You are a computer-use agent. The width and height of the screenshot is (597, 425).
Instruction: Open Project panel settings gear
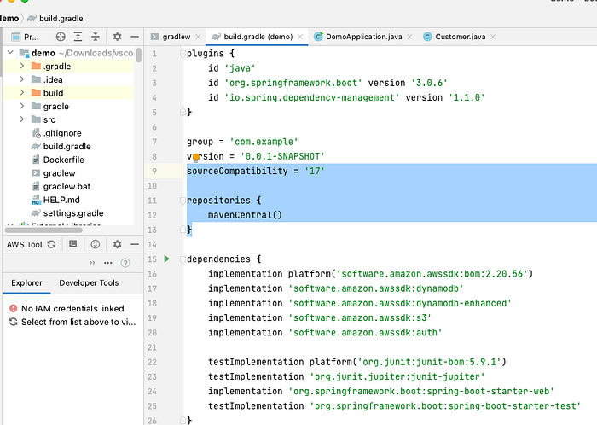point(118,37)
